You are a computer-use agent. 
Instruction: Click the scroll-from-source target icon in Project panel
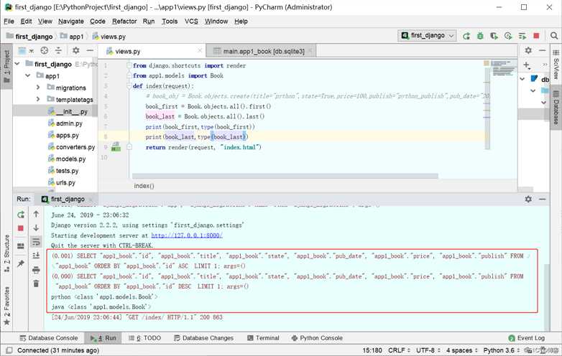(x=45, y=50)
